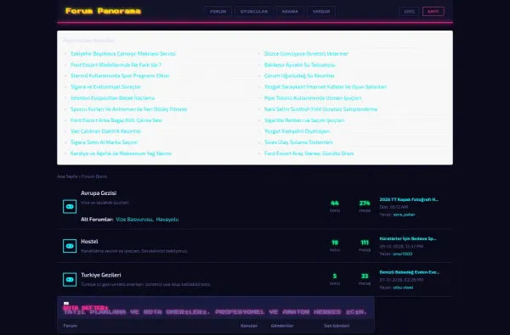Viewport: 510px width, 335px height.
Task: Open Çorum Uğurludağ Su Kesintisi link
Action: coord(299,75)
